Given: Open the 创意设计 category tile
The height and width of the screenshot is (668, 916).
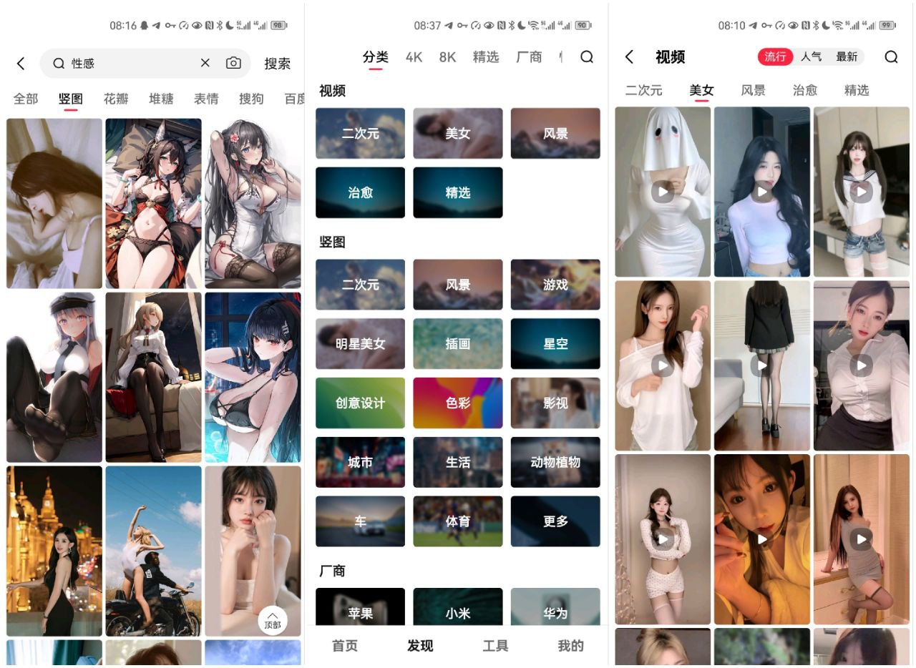Looking at the screenshot, I should click(x=361, y=403).
